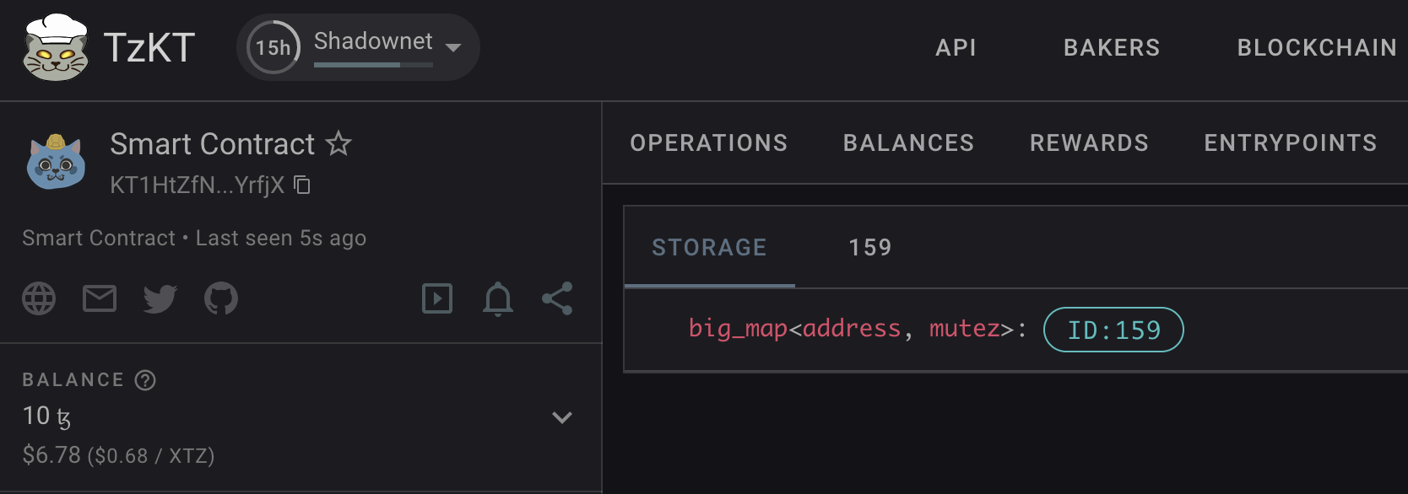Go to the BAKERS section
The image size is (1408, 494).
coord(1111,48)
